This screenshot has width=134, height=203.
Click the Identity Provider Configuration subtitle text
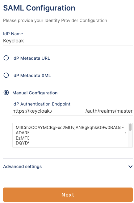pyautogui.click(x=55, y=20)
